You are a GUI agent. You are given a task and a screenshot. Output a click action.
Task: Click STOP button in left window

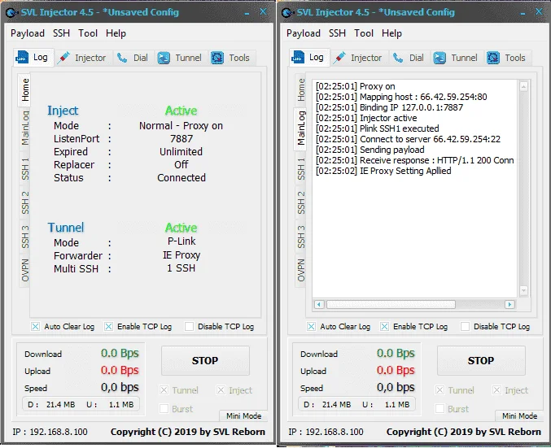pos(205,360)
